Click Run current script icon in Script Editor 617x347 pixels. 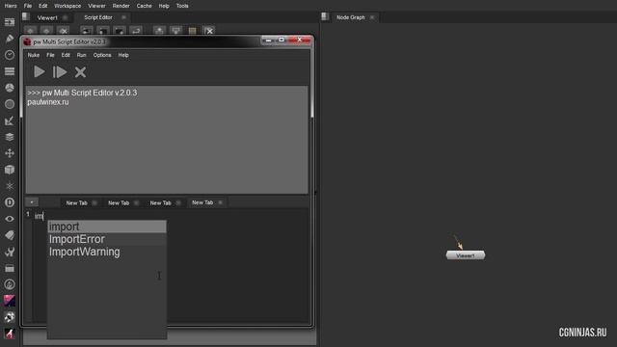136,31
